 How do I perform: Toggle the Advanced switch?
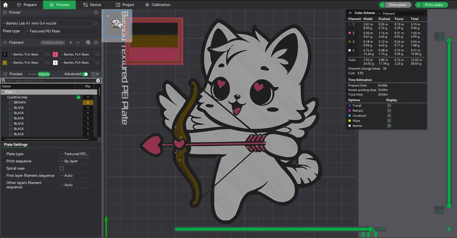pos(85,74)
